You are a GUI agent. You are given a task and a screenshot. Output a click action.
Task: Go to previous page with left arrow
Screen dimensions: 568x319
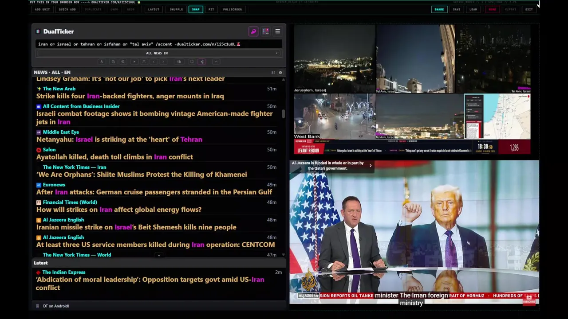(x=154, y=62)
